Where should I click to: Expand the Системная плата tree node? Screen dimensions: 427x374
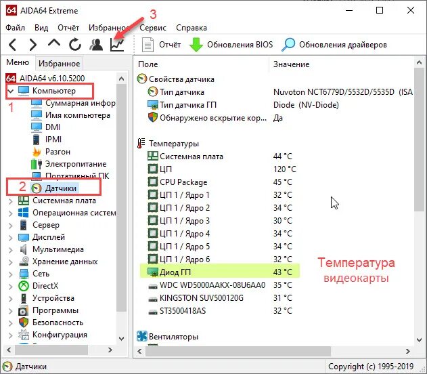11,201
